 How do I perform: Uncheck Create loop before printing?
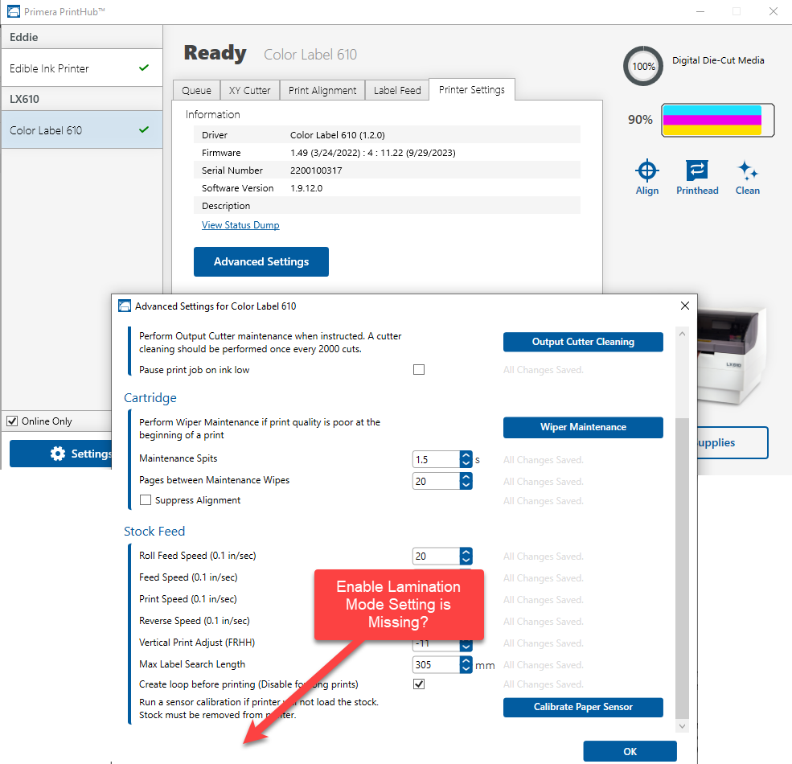point(419,684)
